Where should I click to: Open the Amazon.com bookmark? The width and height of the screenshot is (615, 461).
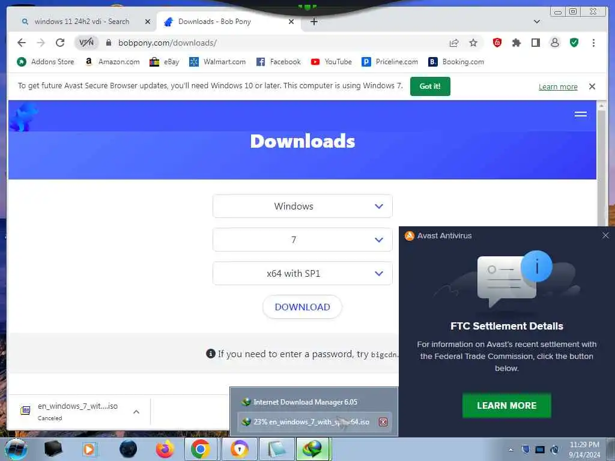tap(112, 62)
